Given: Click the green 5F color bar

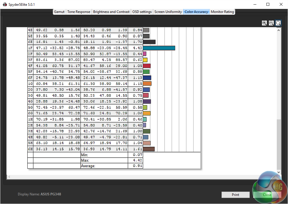Looking at the screenshot, I should point(146,72).
